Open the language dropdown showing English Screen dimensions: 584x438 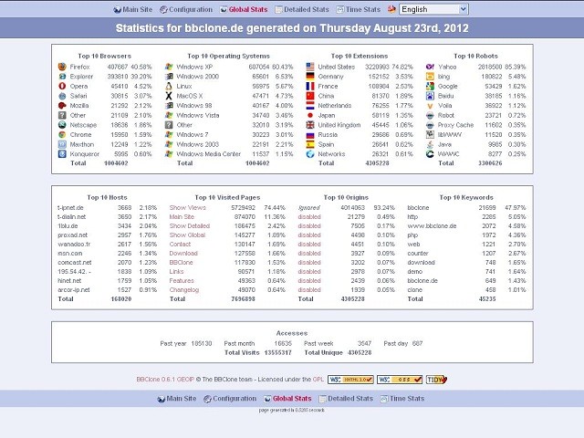(433, 9)
